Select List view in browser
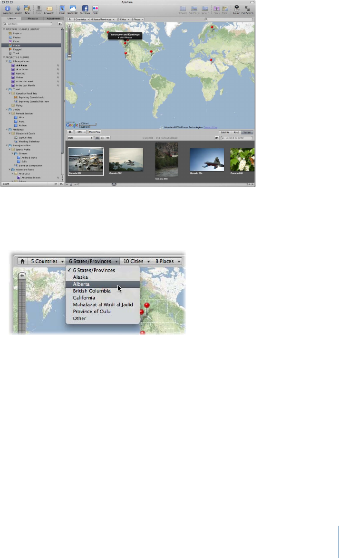The height and width of the screenshot is (558, 339). point(107,138)
